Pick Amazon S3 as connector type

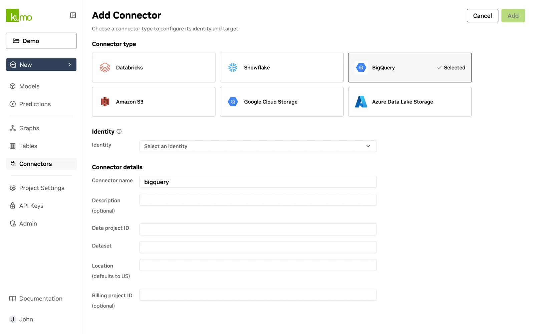coord(154,102)
